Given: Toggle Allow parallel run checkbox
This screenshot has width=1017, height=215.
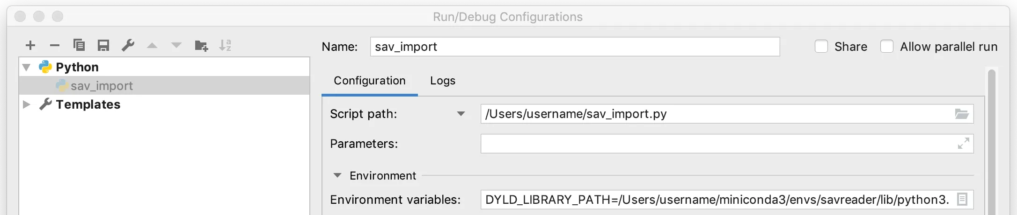Looking at the screenshot, I should coord(887,47).
